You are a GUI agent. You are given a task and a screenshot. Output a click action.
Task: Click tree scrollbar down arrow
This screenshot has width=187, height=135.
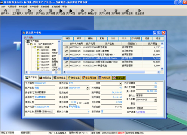tap(59, 69)
